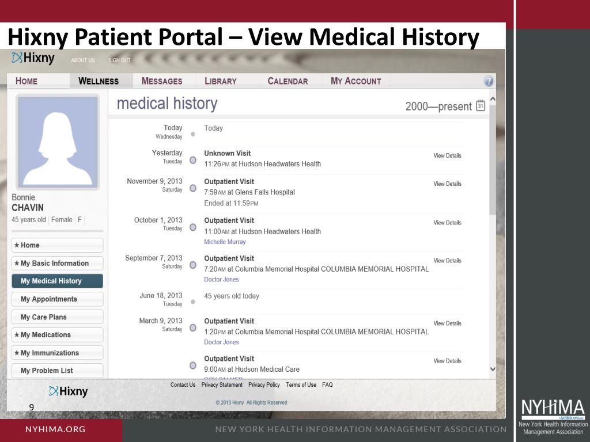
Task: Click the Michelle Murray provider link
Action: 225,242
